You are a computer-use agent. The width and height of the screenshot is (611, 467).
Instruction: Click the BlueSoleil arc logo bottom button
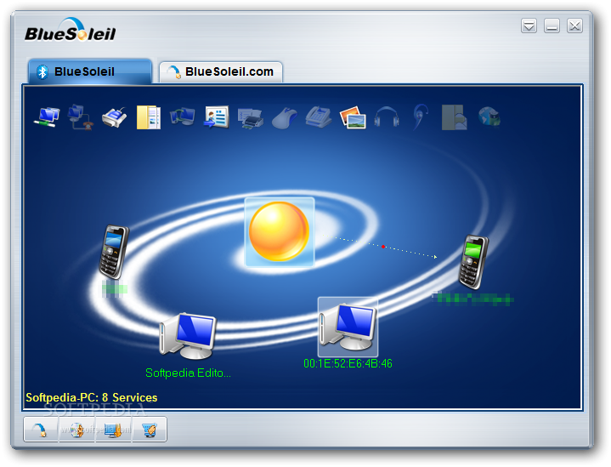41,430
